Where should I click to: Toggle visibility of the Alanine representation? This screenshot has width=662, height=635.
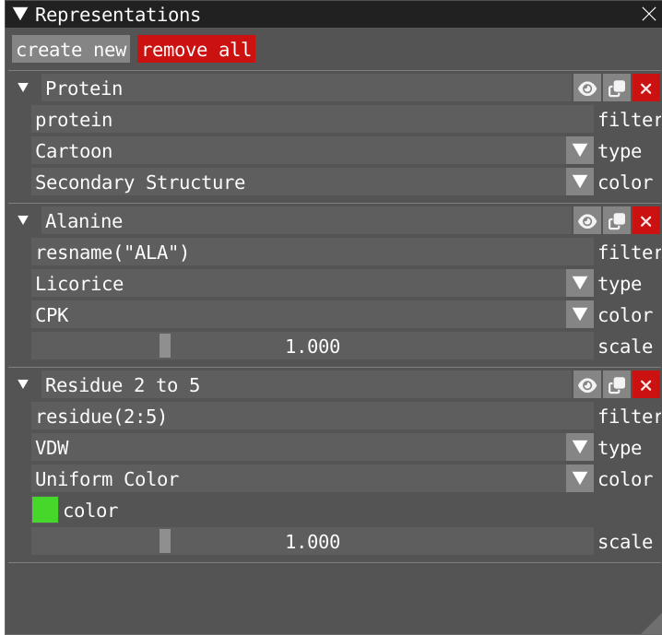[586, 220]
